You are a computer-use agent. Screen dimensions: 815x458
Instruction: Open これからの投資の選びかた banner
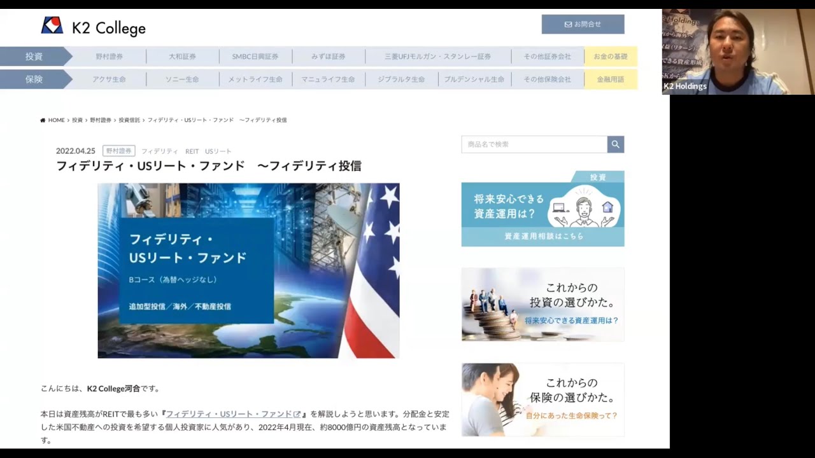pyautogui.click(x=543, y=304)
